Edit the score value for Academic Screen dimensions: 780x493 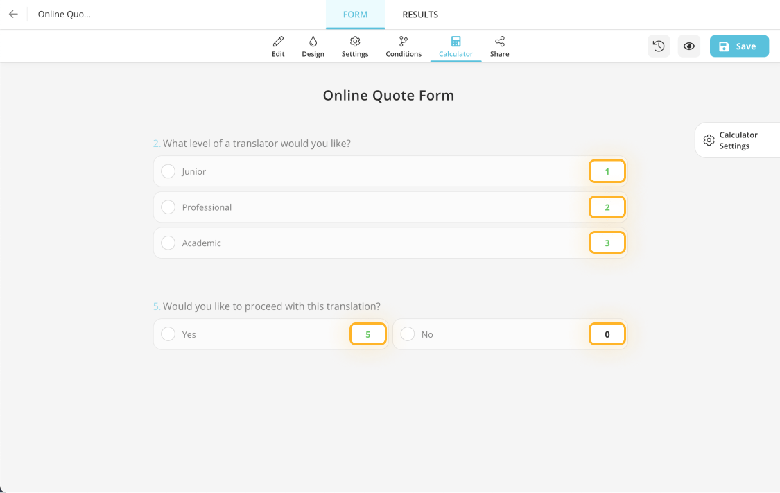tap(607, 243)
